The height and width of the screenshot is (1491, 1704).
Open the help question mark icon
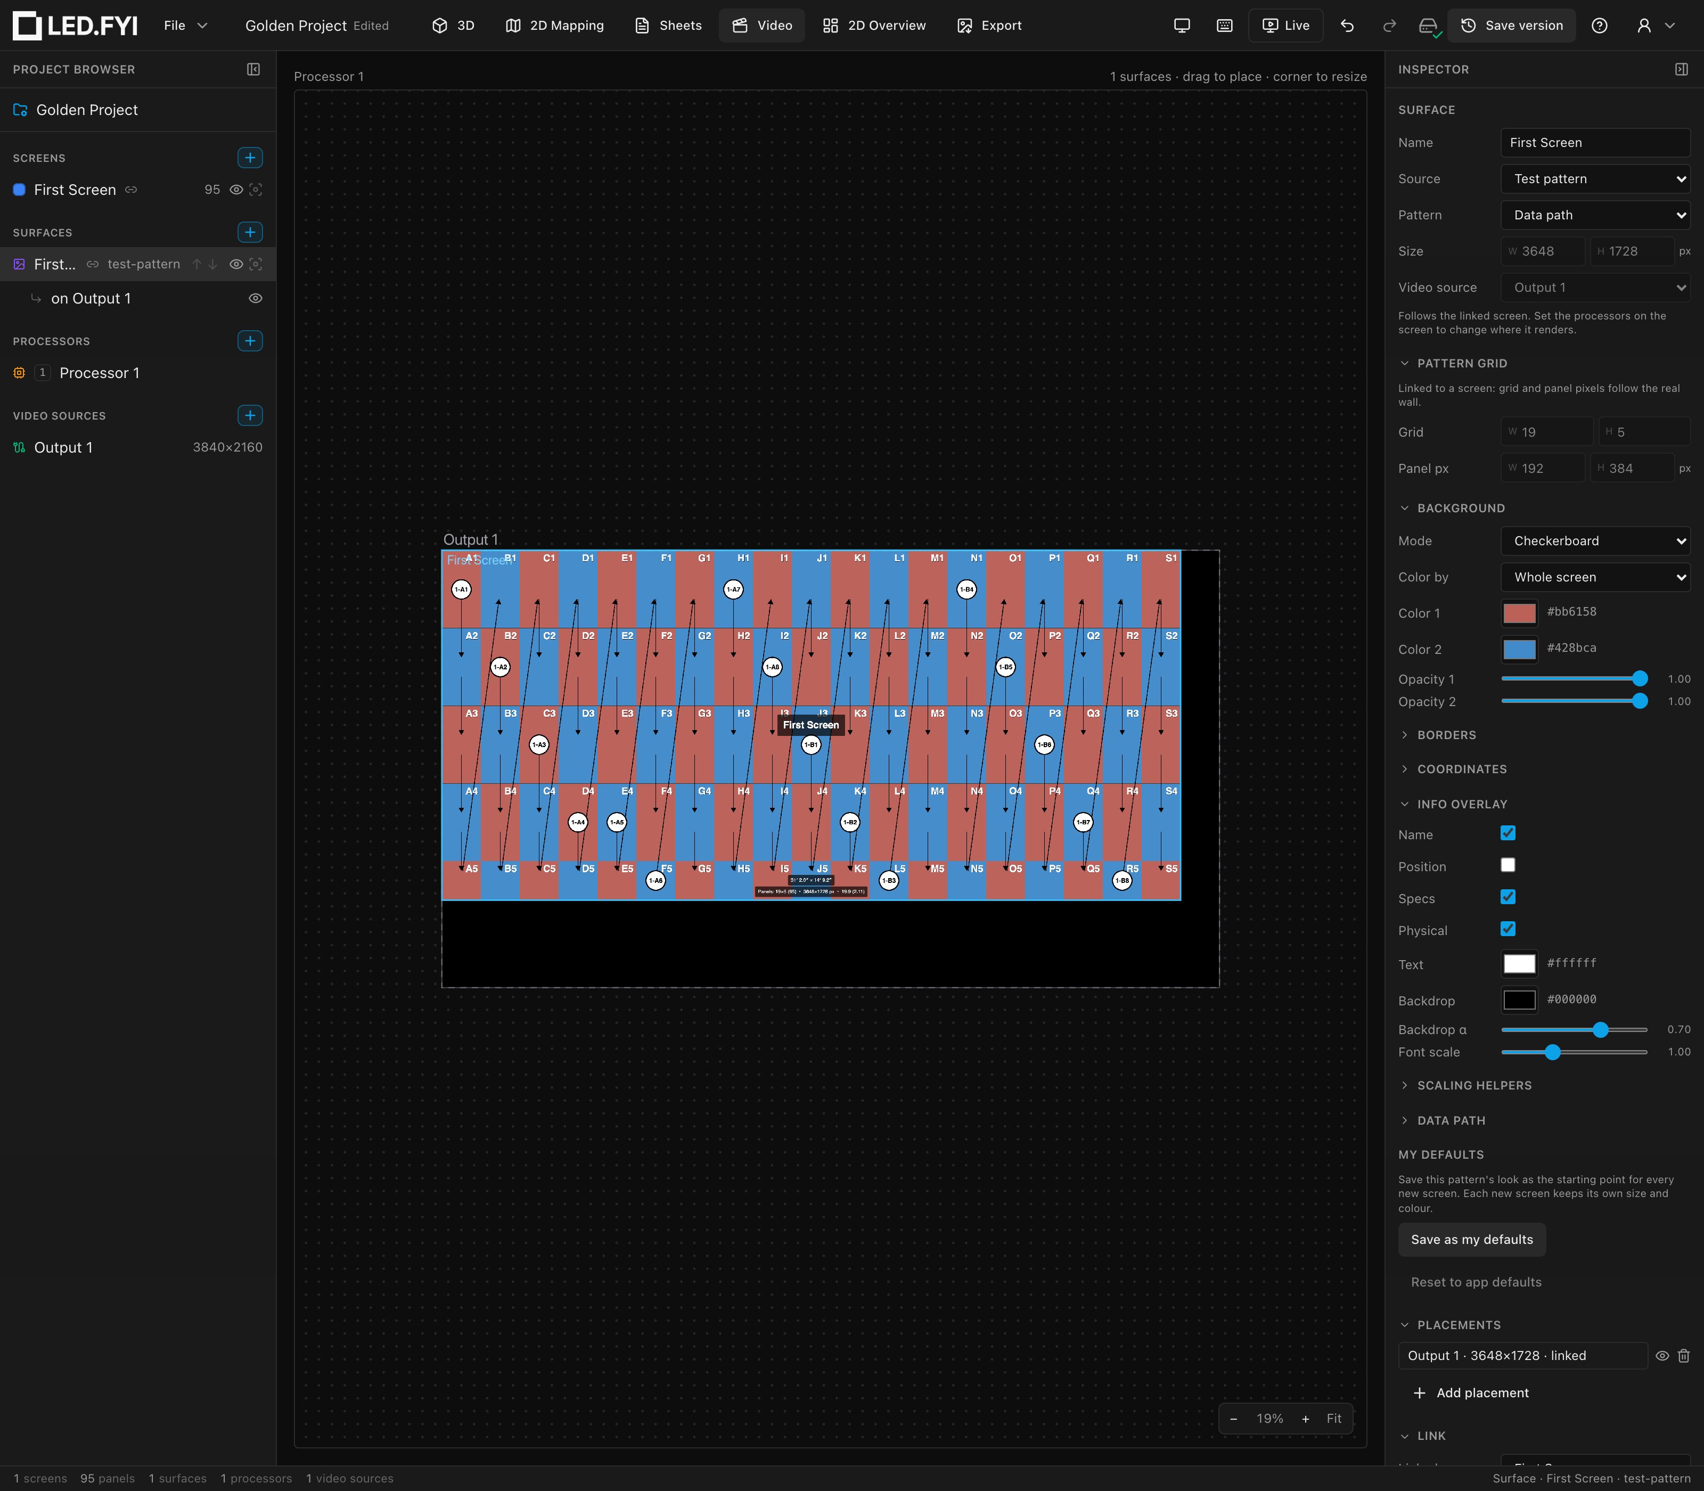1599,26
